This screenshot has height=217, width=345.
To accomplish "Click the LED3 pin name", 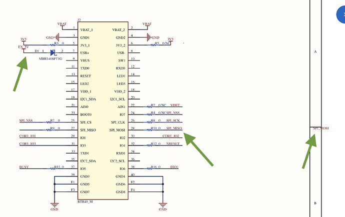I will pyautogui.click(x=121, y=83).
